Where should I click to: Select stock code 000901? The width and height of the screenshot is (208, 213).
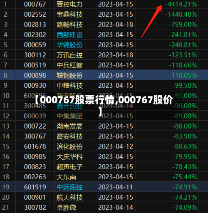pyautogui.click(x=35, y=197)
